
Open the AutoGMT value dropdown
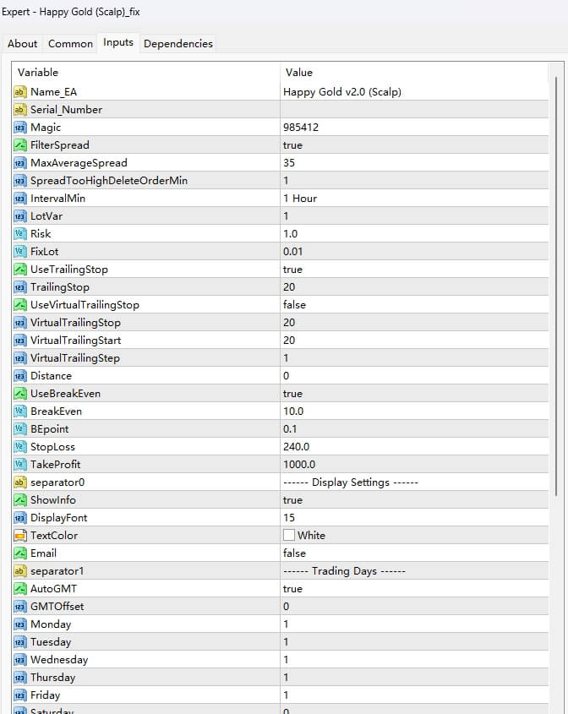click(292, 588)
